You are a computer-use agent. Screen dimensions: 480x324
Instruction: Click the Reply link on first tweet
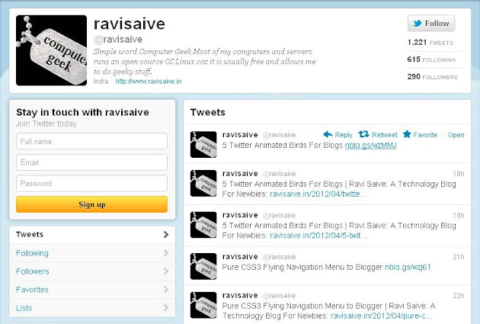click(x=344, y=135)
